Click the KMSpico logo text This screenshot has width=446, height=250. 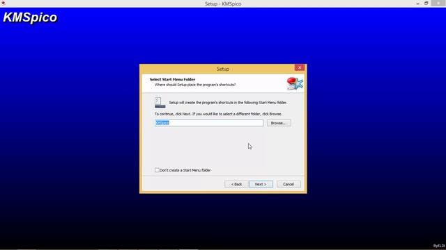[x=30, y=17]
